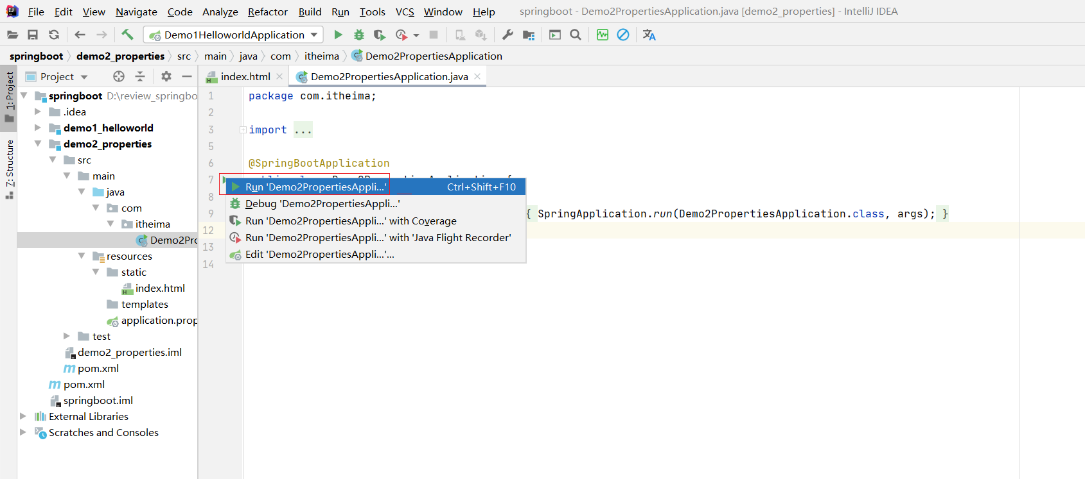Choose Run with Coverage in popup menu
Image resolution: width=1085 pixels, height=479 pixels.
tap(350, 221)
